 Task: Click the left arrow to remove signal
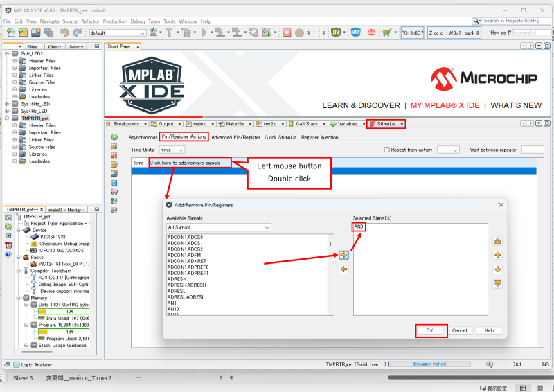(x=343, y=269)
